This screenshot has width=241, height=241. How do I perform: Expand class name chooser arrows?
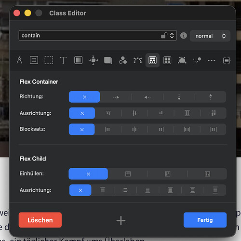[x=172, y=36]
